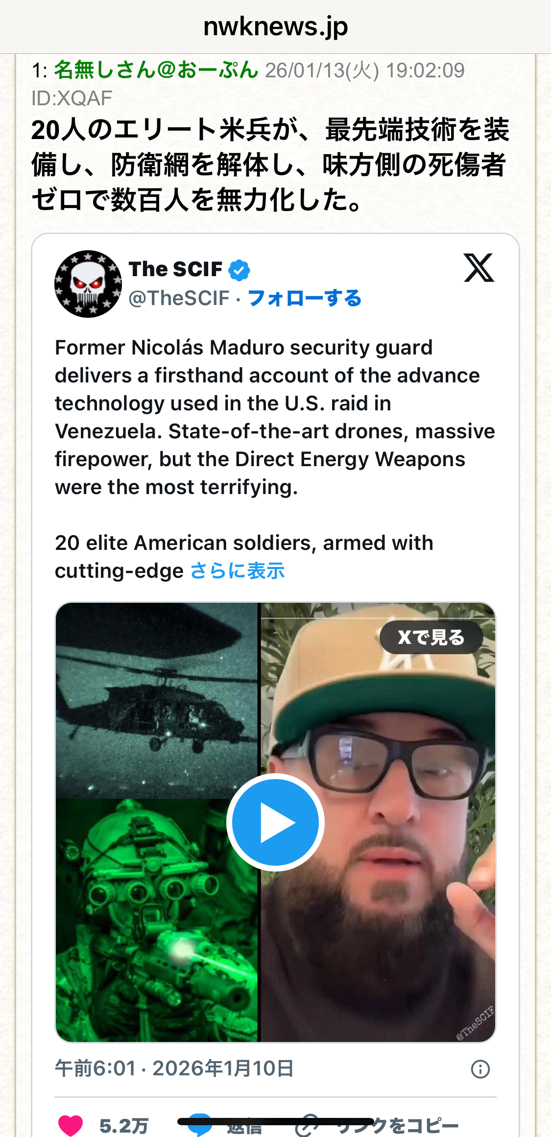Tap the poster name 名無しさん@おーぷん
The image size is (551, 1137).
tap(156, 70)
